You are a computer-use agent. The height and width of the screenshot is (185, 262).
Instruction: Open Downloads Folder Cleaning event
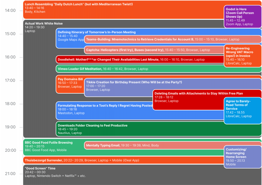click(134, 129)
